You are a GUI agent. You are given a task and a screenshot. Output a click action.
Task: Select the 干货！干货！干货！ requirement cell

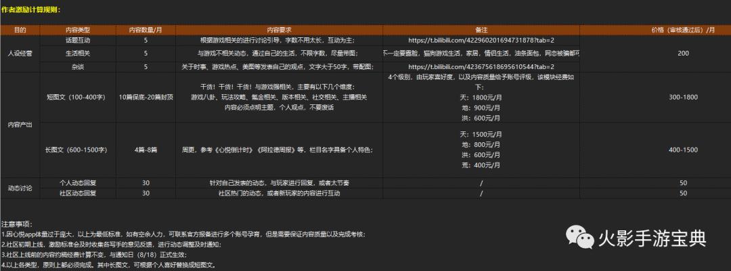(x=279, y=97)
